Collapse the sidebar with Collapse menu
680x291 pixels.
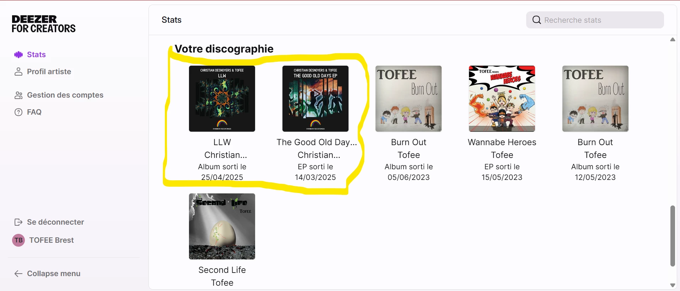(x=47, y=274)
